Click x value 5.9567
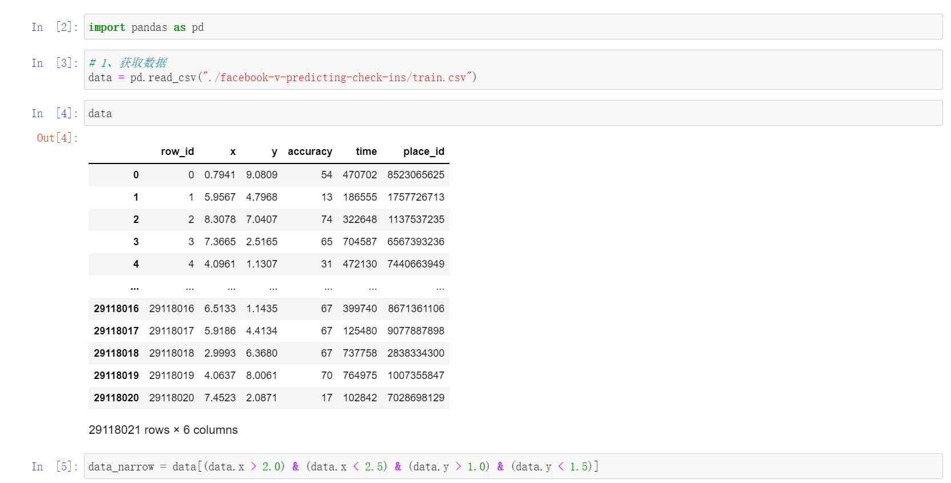 tap(220, 197)
